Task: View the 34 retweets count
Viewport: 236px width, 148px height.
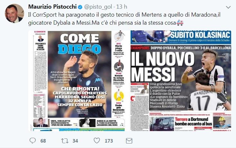Action: (75, 141)
